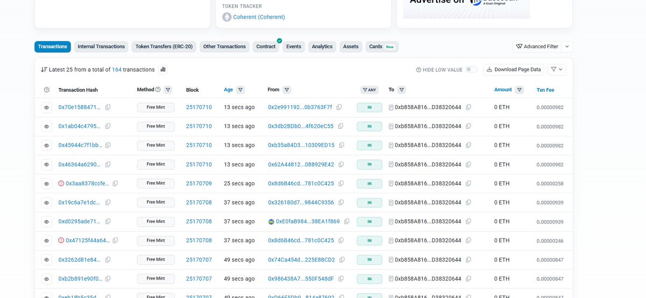Viewport: 646px width, 298px height.
Task: Open failed transaction 0x47125f44a64 link
Action: 87,241
